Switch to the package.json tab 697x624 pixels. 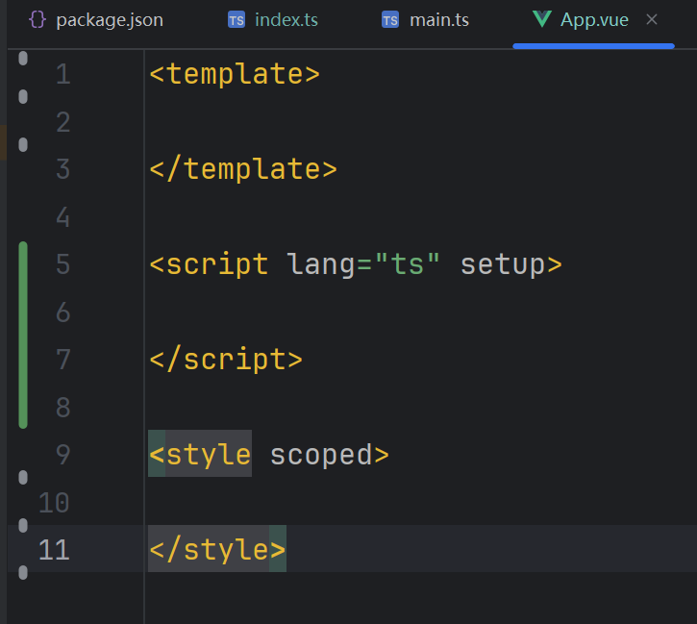pos(96,20)
